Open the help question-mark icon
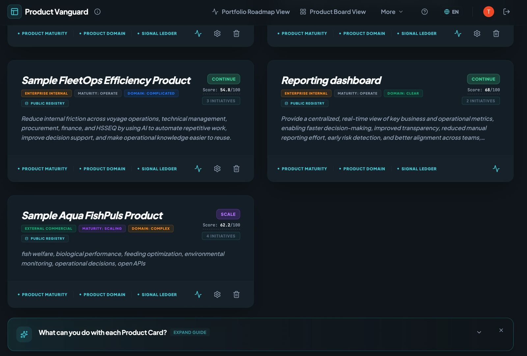Image resolution: width=527 pixels, height=356 pixels. pos(425,12)
